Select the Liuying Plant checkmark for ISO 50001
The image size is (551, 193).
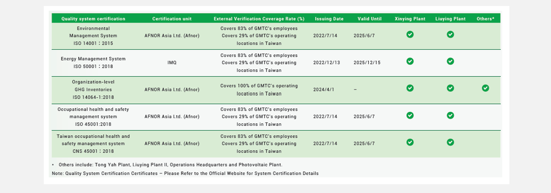(450, 61)
